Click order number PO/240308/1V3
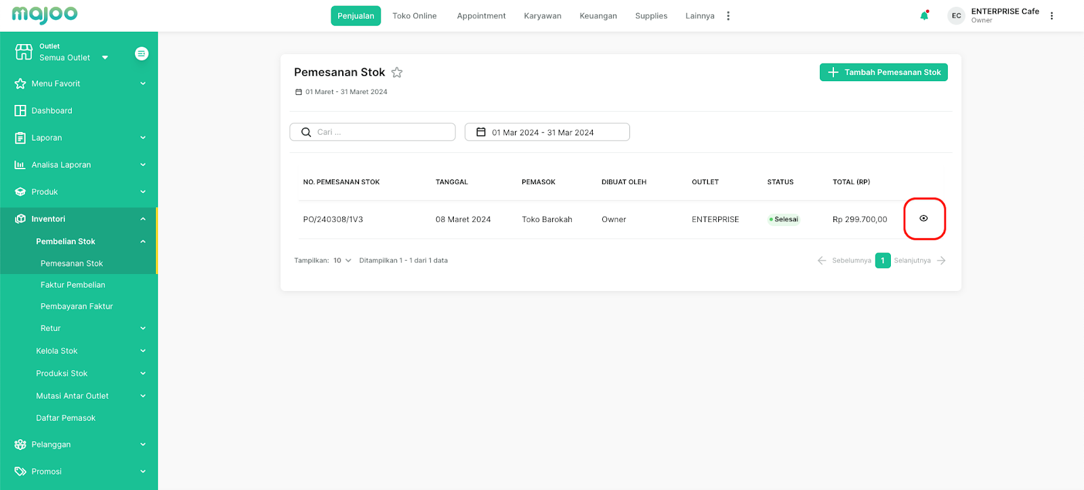This screenshot has width=1084, height=490. (333, 219)
